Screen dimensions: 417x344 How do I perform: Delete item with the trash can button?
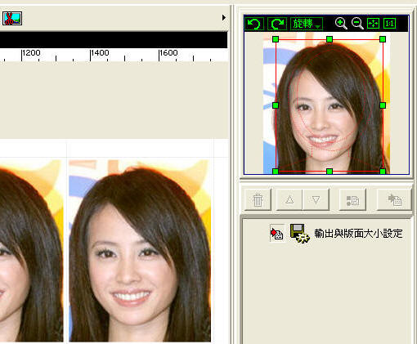click(258, 200)
